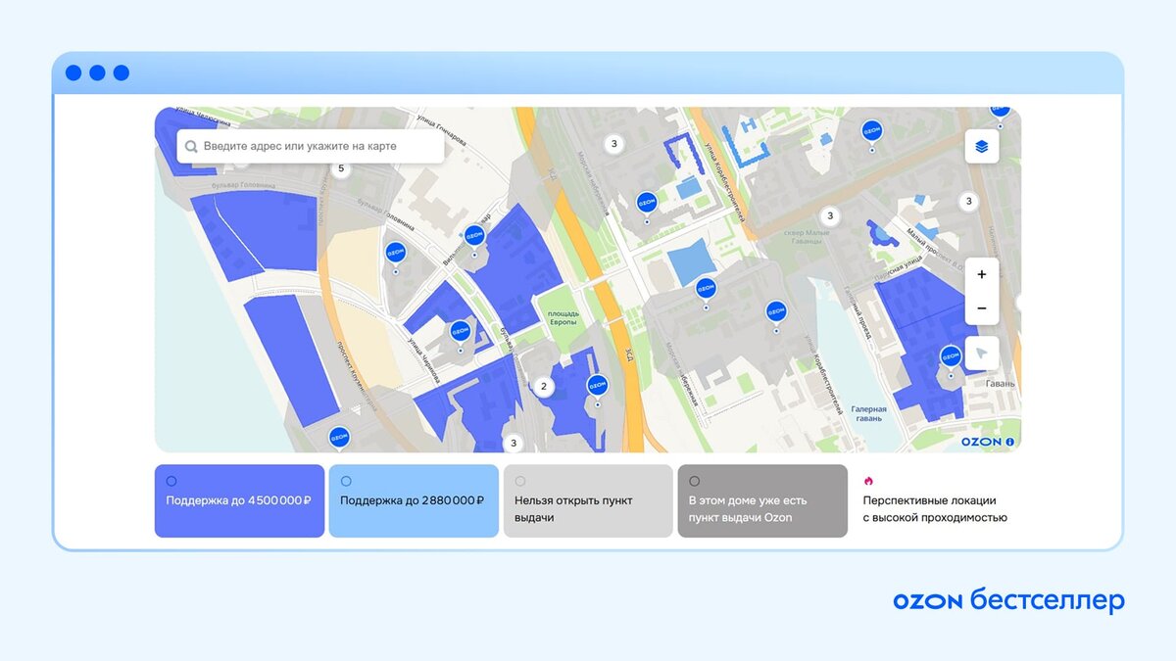Open cluster 3 at bottom map edge
Image resolution: width=1176 pixels, height=661 pixels.
514,444
